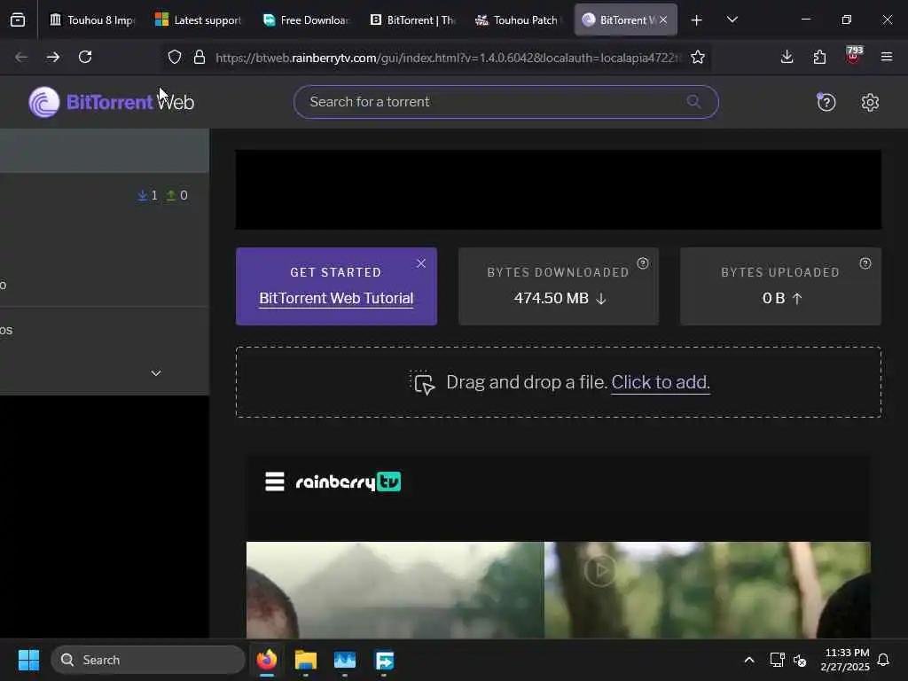Click the site security padlock icon
This screenshot has width=908, height=681.
point(200,57)
